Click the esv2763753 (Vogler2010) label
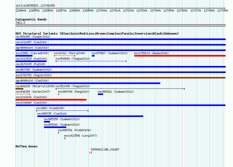The width and height of the screenshot is (233, 167). click(34, 75)
